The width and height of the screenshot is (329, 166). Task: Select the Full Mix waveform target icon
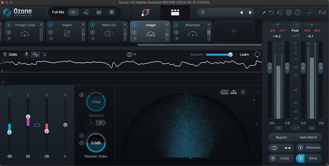(73, 12)
